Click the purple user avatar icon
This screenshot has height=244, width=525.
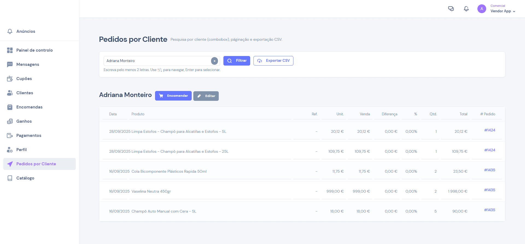tap(482, 9)
